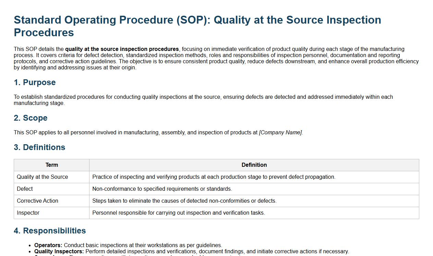Image resolution: width=433 pixels, height=256 pixels.
Task: Click the "Term" table column header
Action: [x=52, y=165]
